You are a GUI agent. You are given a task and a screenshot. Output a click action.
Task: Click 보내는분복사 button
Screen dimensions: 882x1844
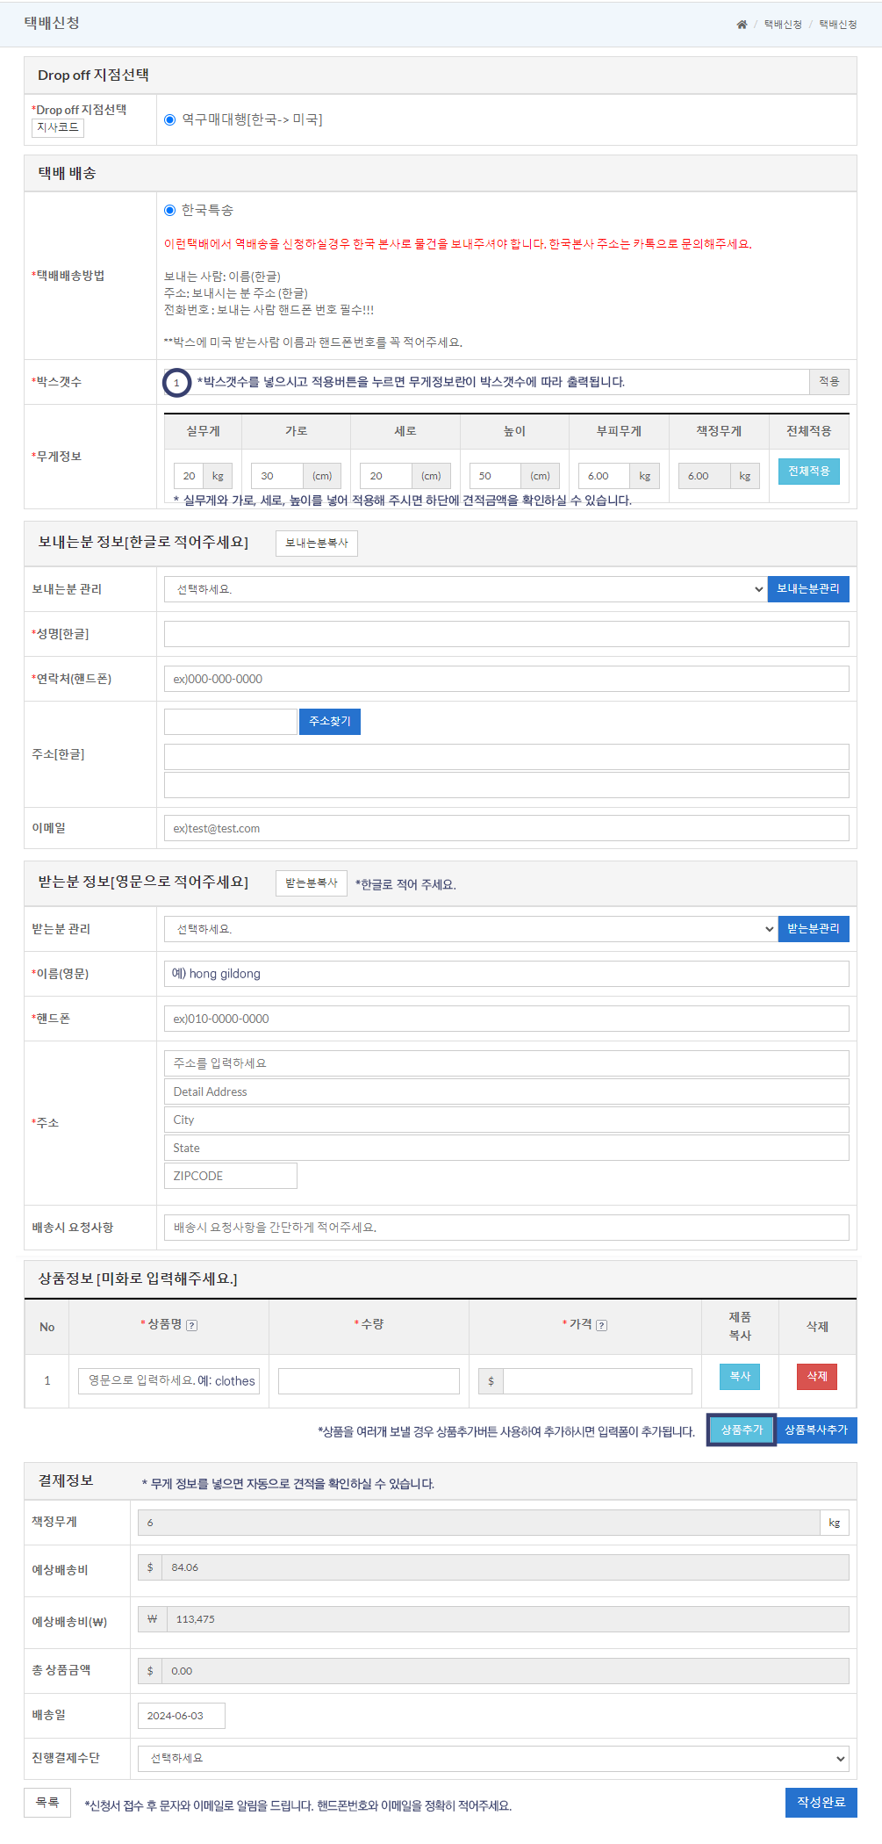(x=317, y=544)
